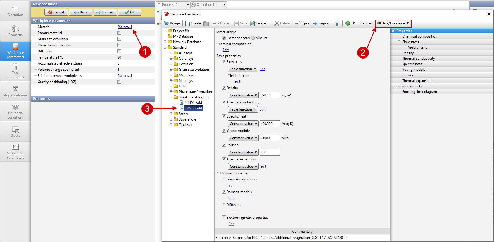Click the Create new material icon
Screen dimensions: 494x242
click(188, 23)
